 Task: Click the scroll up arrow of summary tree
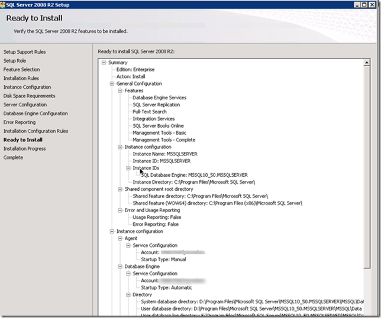[367, 63]
